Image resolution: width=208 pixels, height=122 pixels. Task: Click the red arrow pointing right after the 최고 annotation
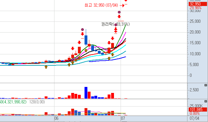[x=122, y=5]
